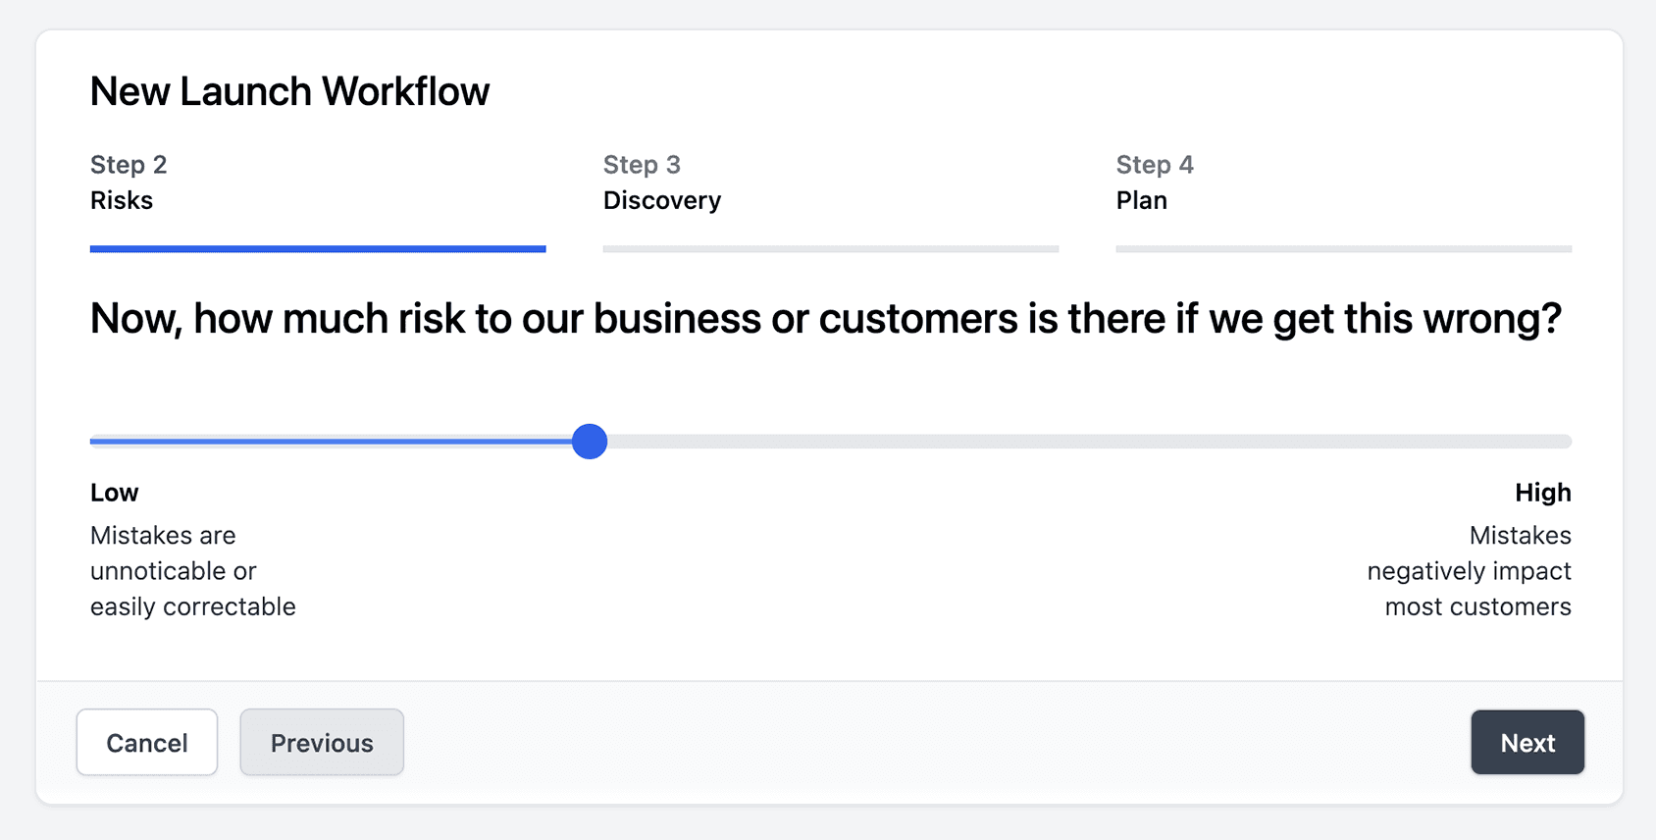Click the bold "High" slider label
The width and height of the screenshot is (1656, 840).
coord(1542,493)
